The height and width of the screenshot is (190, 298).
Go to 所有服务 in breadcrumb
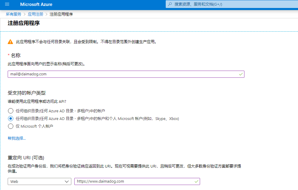pyautogui.click(x=14, y=14)
